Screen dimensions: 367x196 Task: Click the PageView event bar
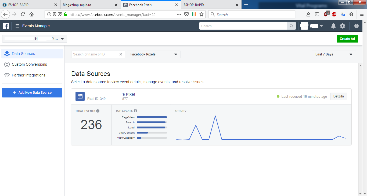pyautogui.click(x=152, y=117)
